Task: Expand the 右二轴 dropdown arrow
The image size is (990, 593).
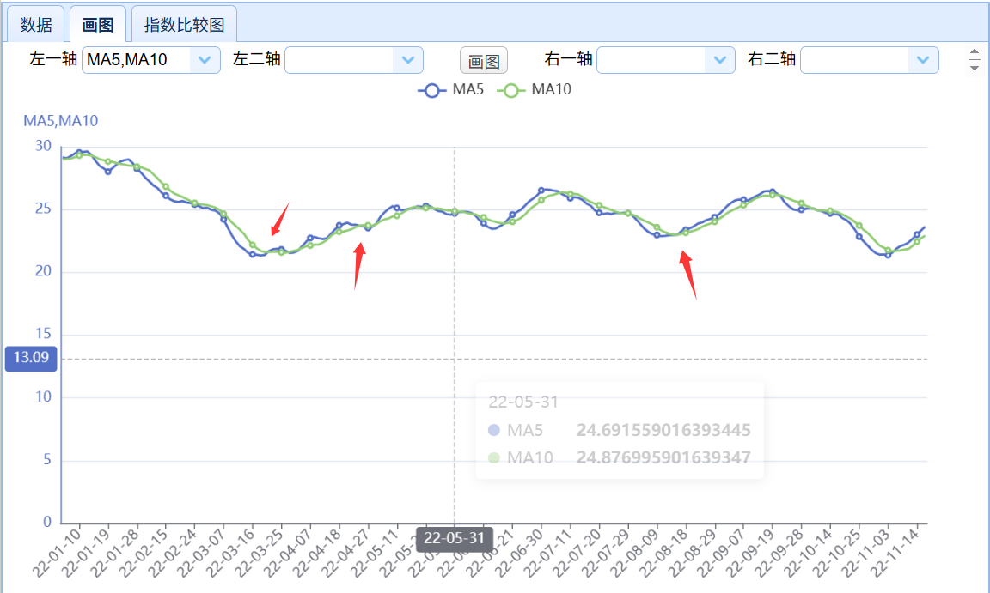Action: click(923, 60)
